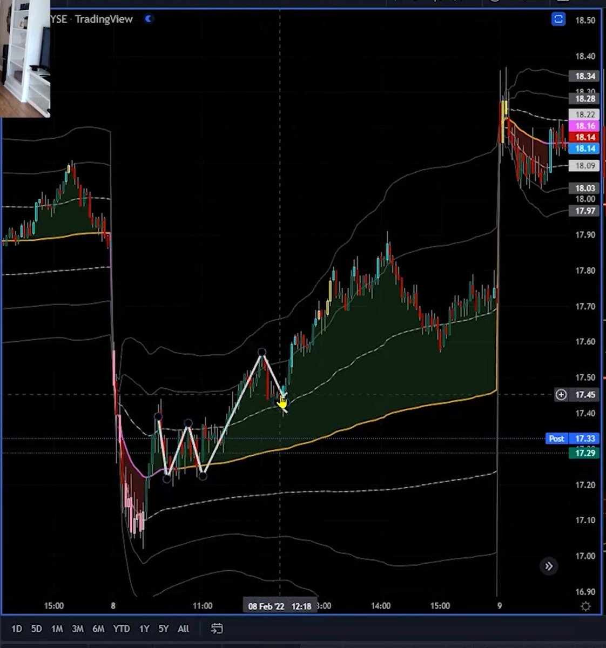Collapse the chart sidebar using the arrows button
The image size is (606, 648).
(x=549, y=566)
